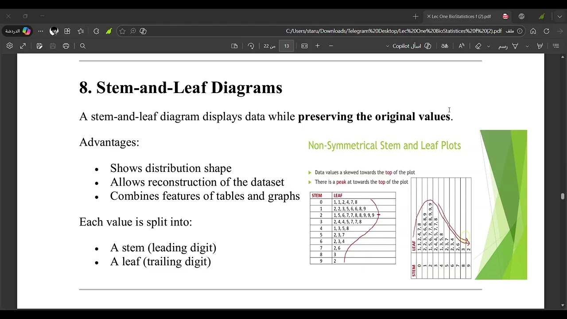
Task: Click the fit to width icon
Action: (304, 46)
